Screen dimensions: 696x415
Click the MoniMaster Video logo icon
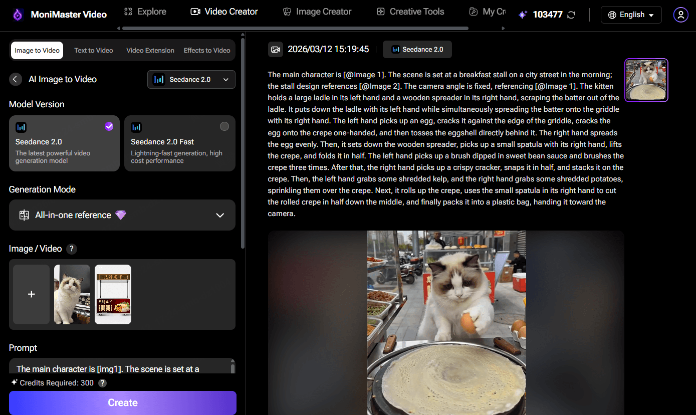click(18, 15)
